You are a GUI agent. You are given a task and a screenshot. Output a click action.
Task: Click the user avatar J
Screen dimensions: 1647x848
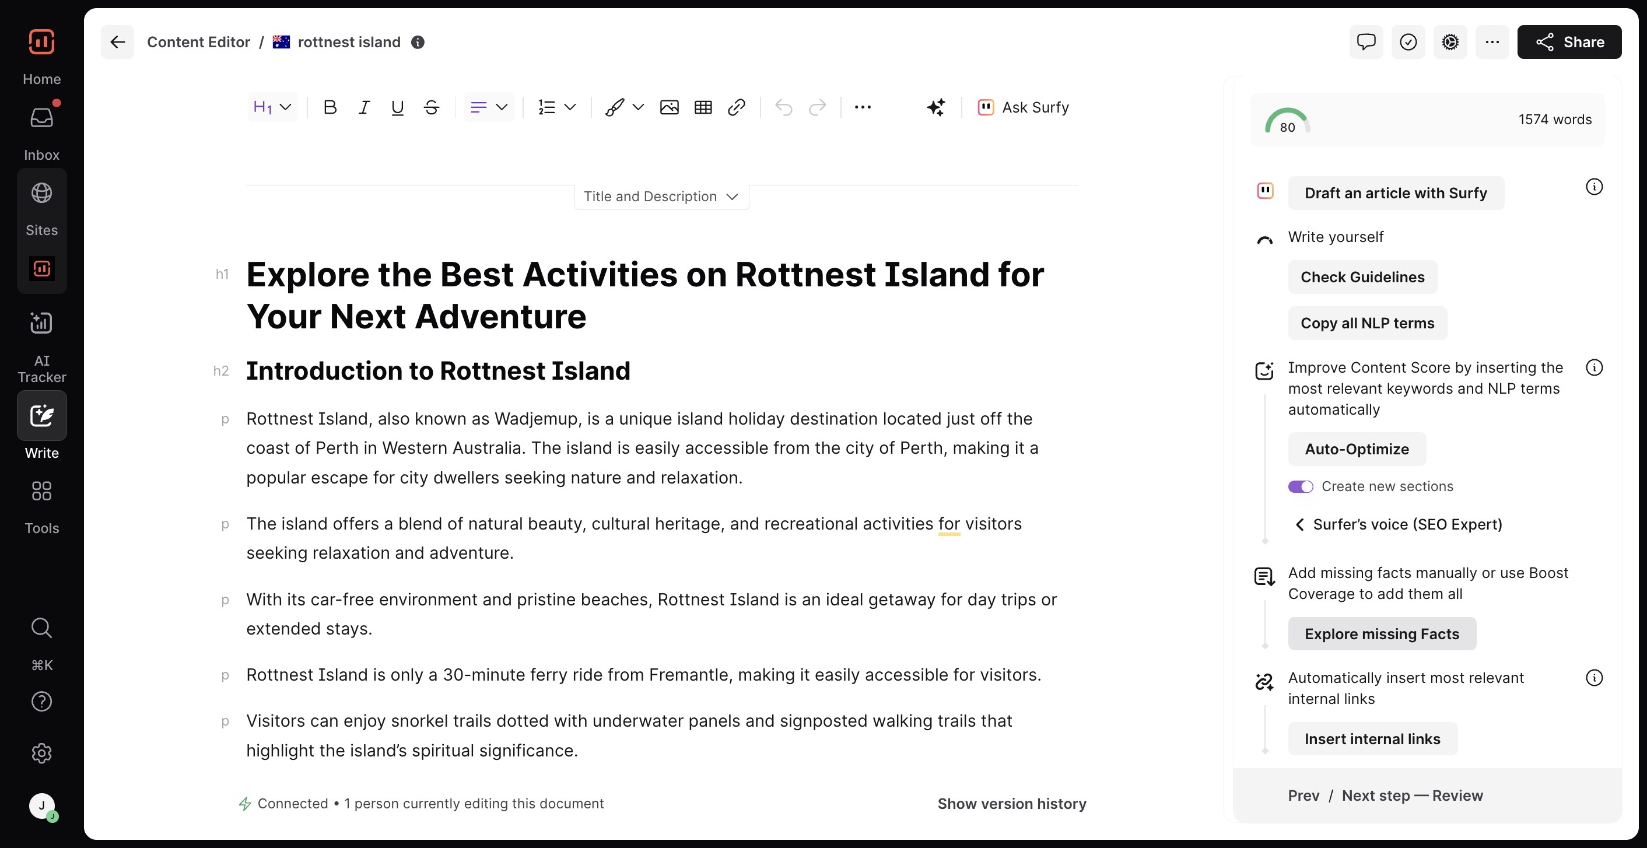coord(42,806)
